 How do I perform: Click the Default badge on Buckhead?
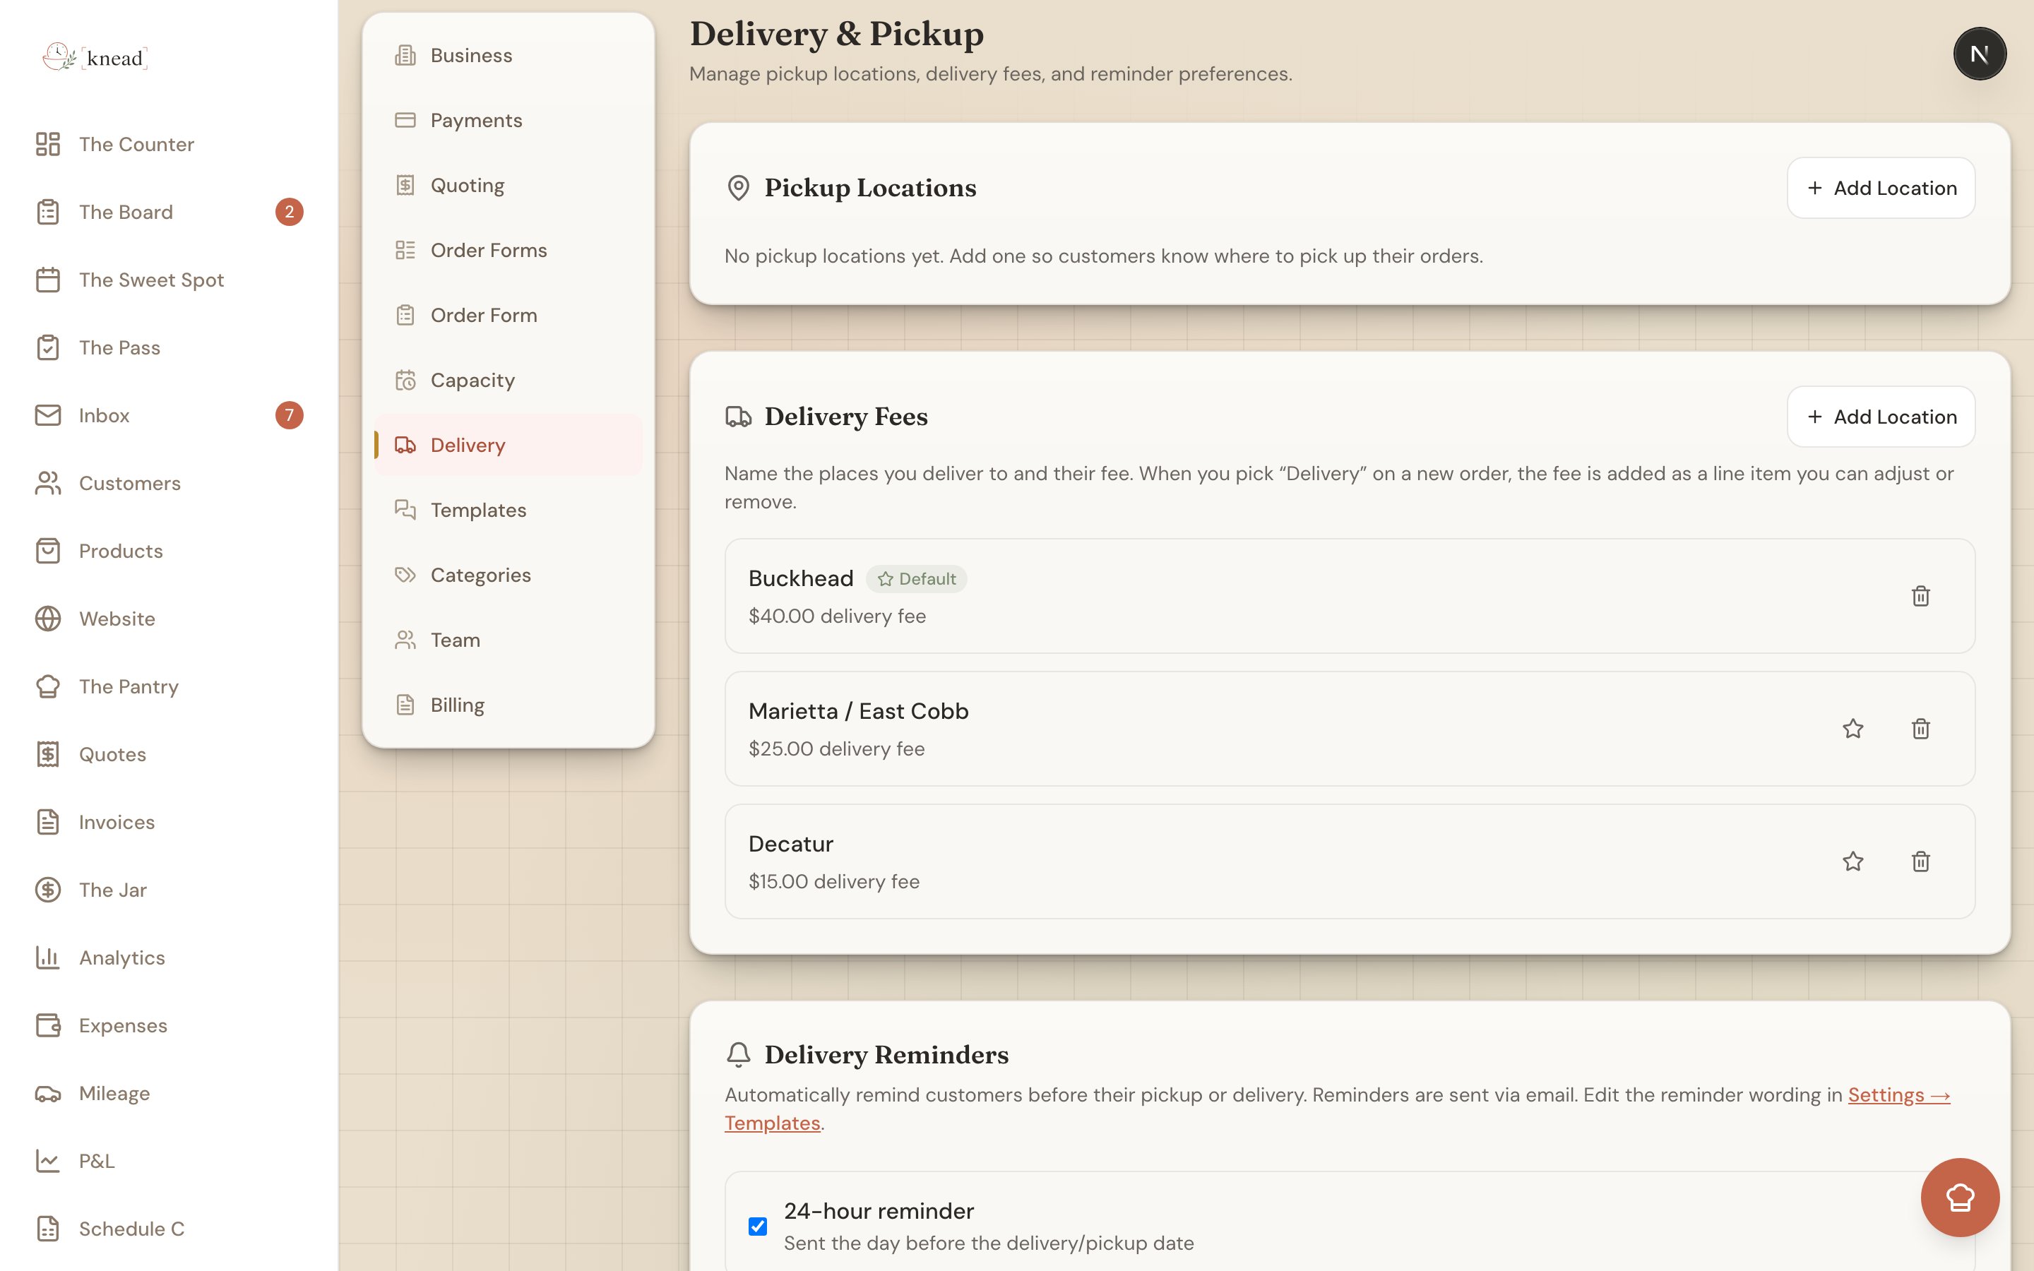[916, 579]
